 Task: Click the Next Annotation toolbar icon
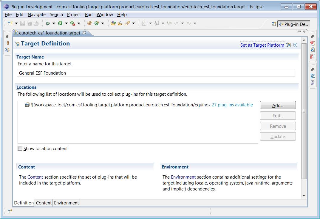[x=144, y=23]
